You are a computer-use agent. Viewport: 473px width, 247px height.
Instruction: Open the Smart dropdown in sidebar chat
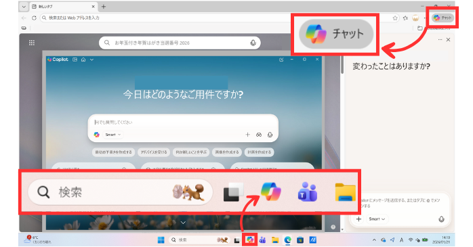pos(377,219)
